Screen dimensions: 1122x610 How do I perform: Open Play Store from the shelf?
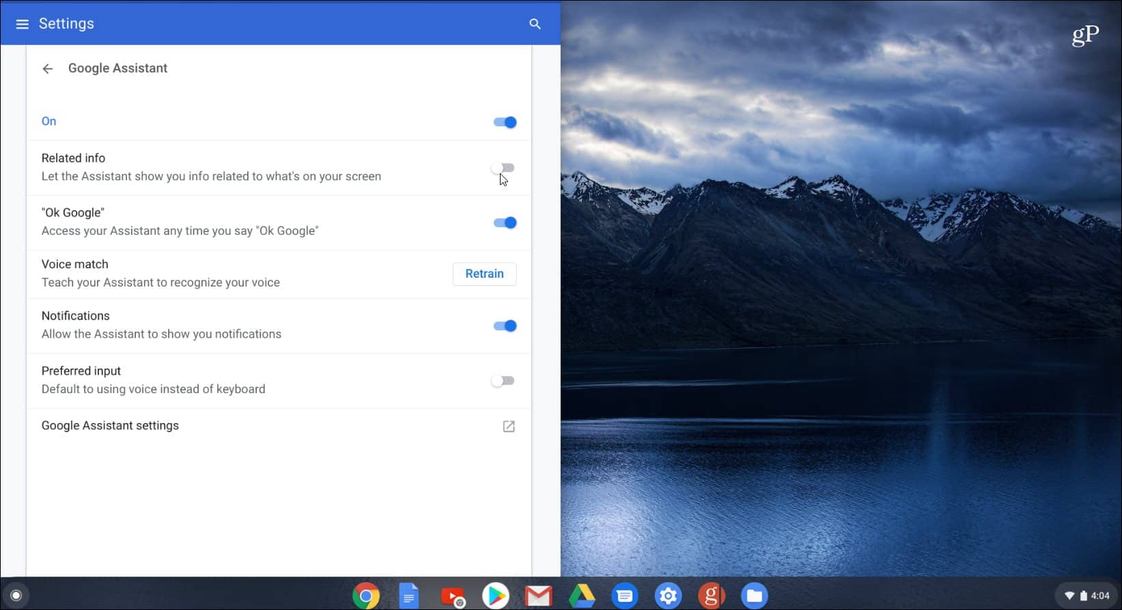[495, 596]
